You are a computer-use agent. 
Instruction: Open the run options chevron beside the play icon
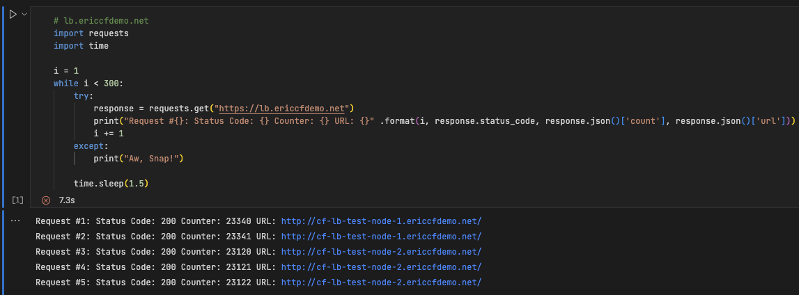click(25, 14)
